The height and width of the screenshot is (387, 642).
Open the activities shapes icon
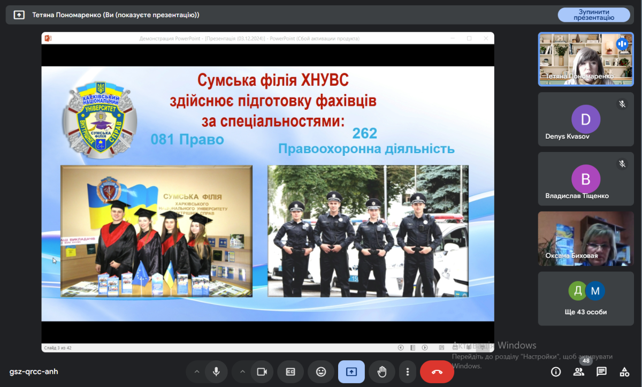coord(624,372)
